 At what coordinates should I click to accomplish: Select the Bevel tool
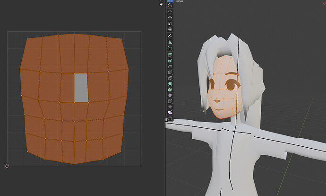point(170,66)
